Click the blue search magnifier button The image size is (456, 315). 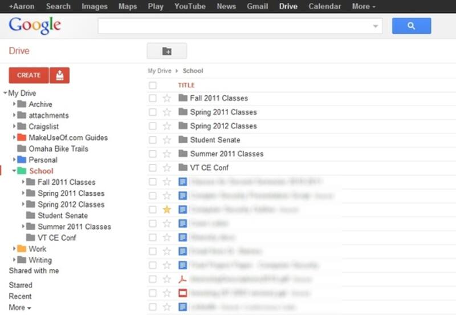coord(411,26)
